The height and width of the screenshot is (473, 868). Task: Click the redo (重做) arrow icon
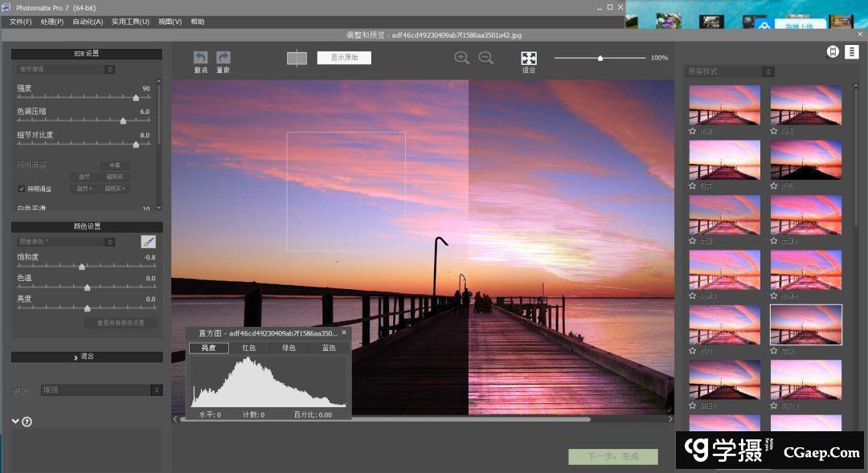click(x=223, y=58)
